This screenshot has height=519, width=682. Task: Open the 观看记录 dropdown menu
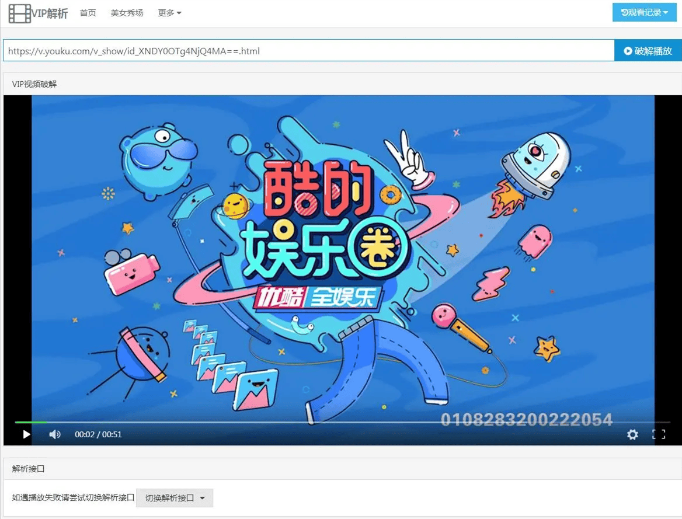click(x=644, y=12)
